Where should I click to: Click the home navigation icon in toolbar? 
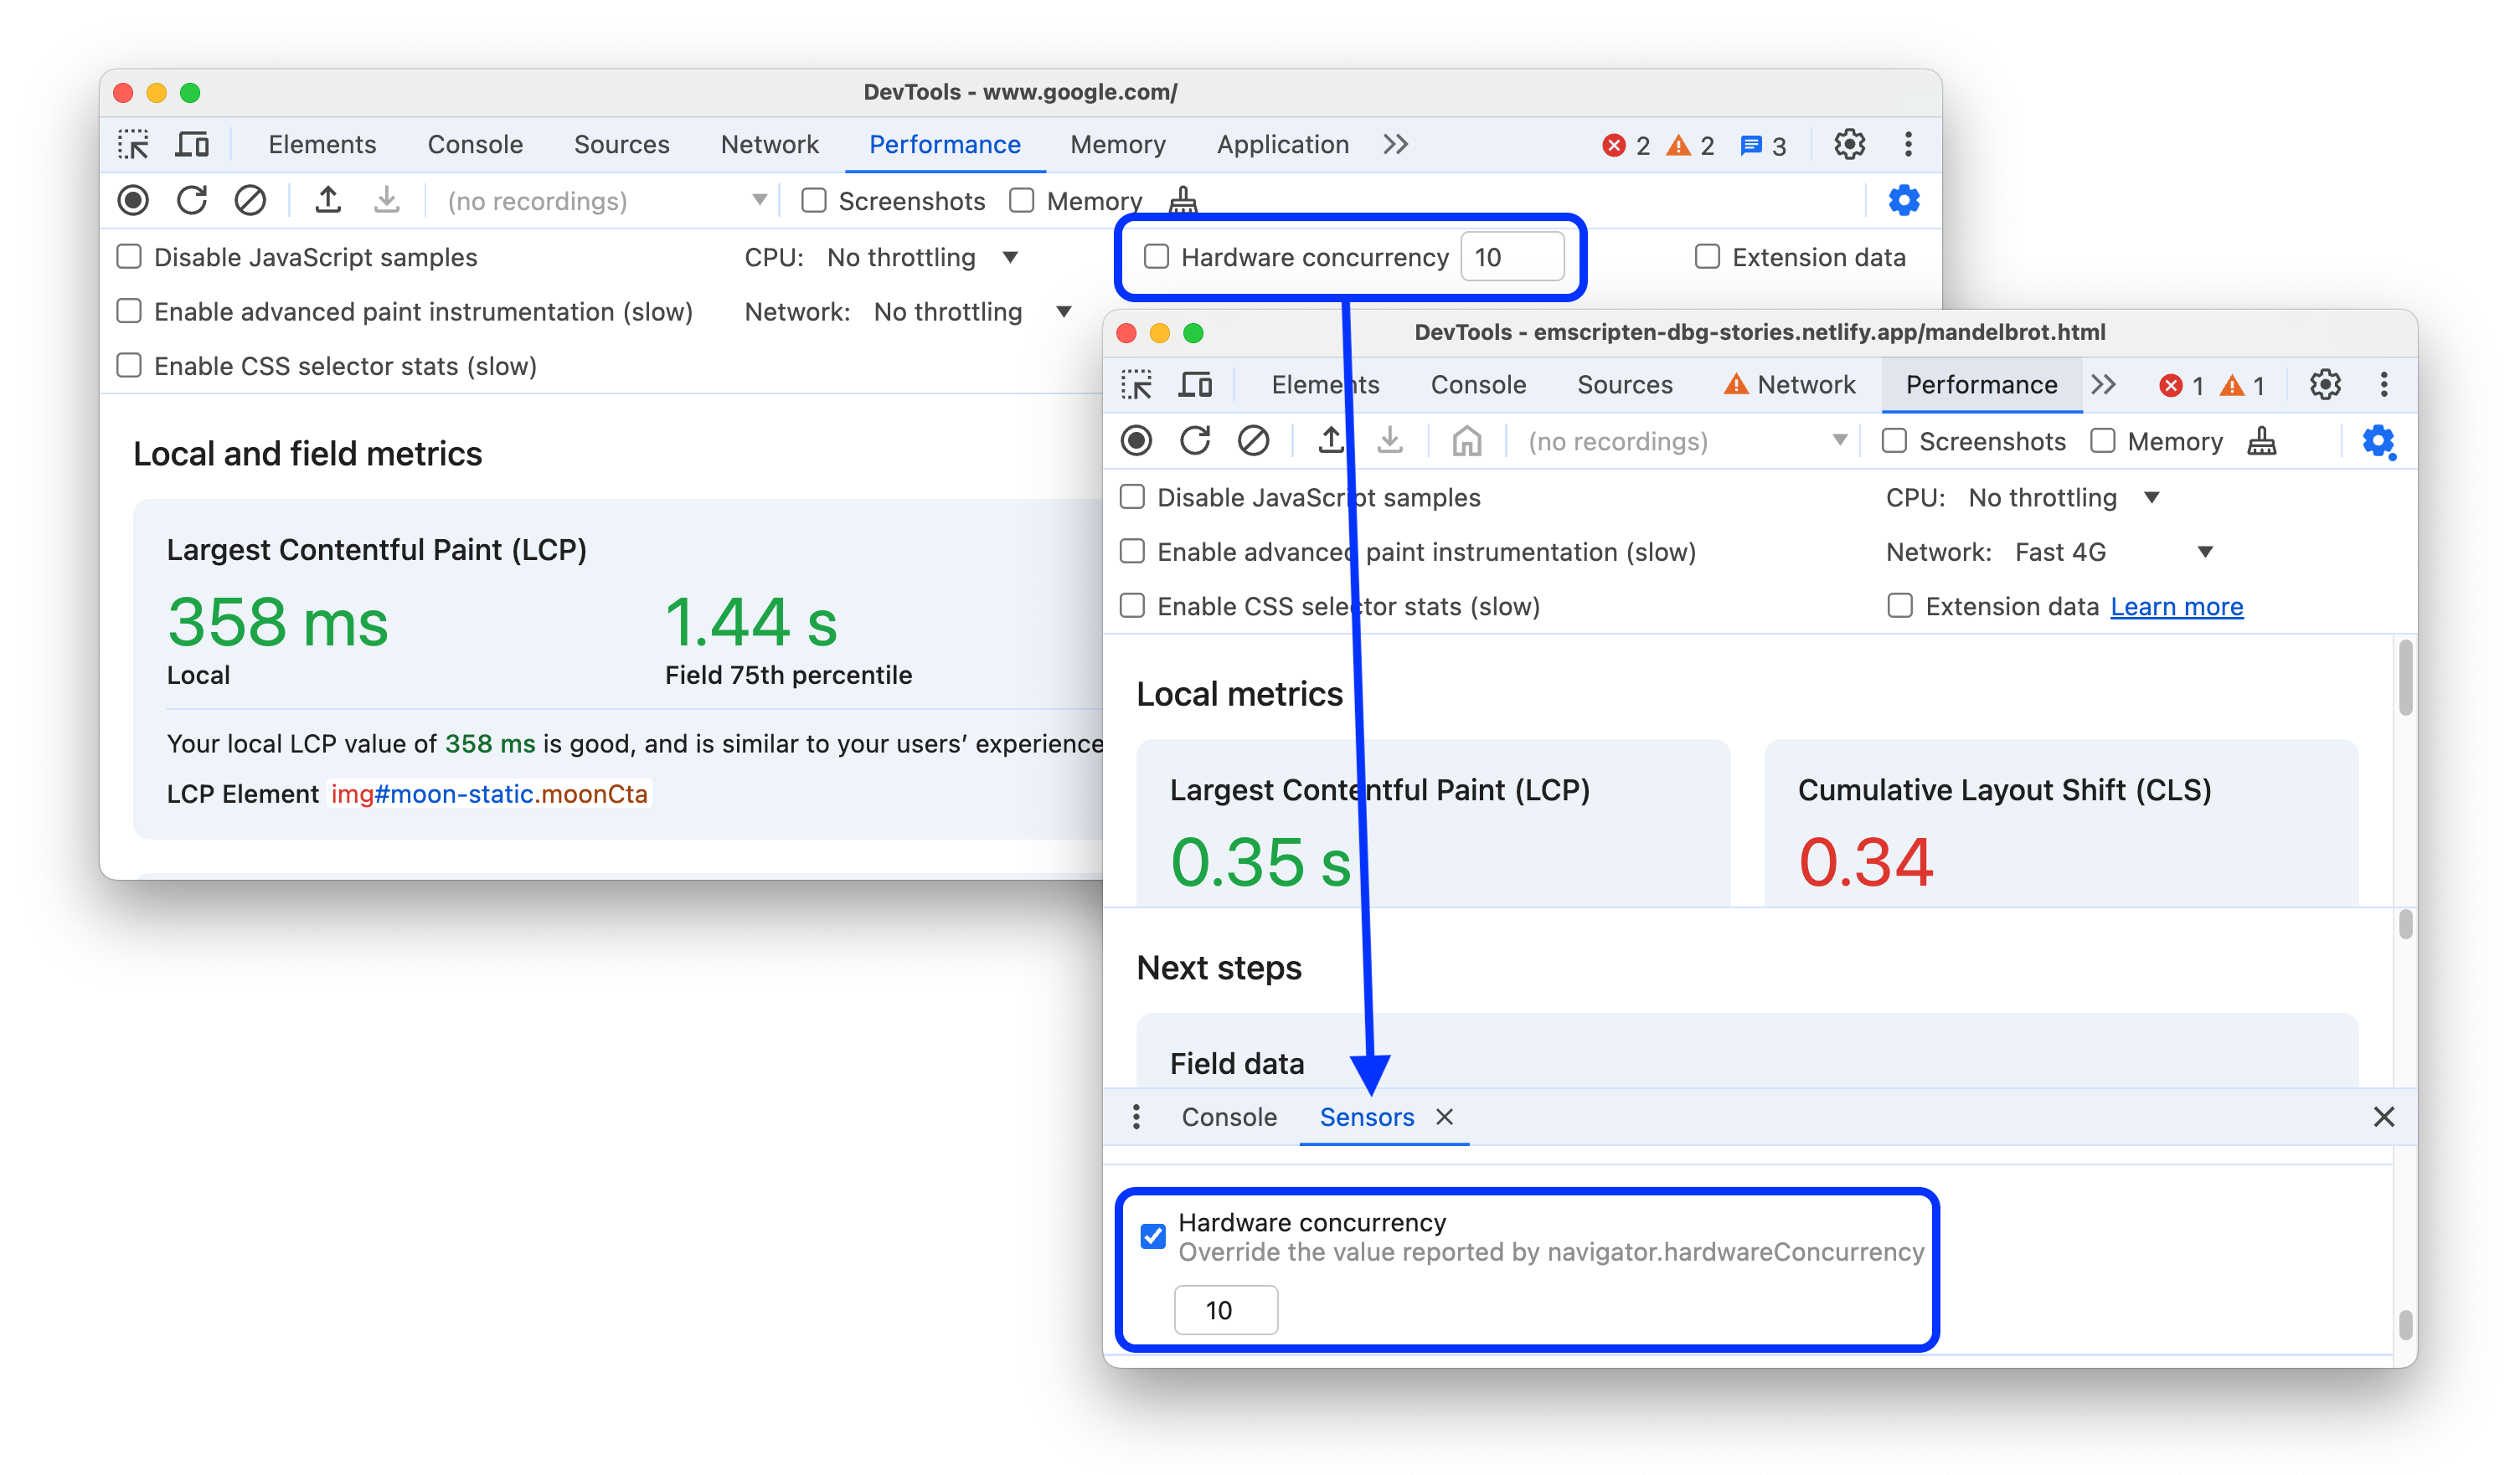point(1465,441)
